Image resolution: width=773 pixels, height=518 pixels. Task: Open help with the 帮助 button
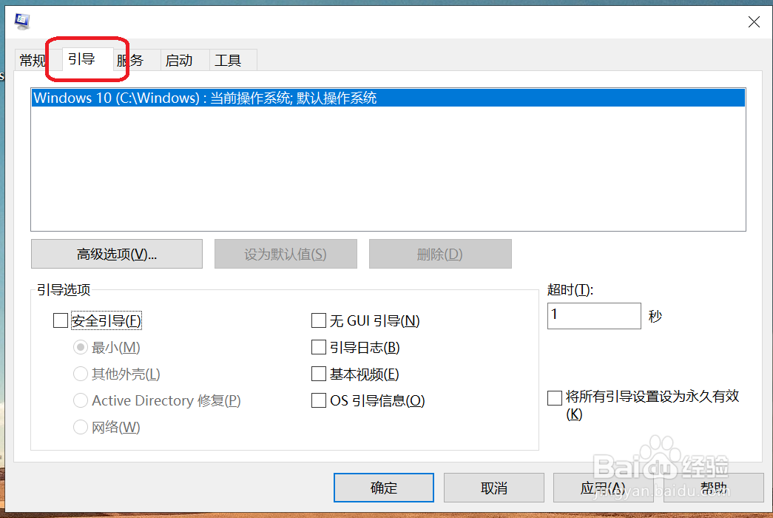[x=713, y=488]
